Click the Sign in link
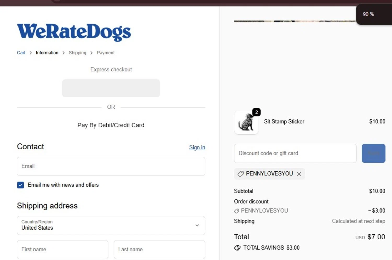Image resolution: width=392 pixels, height=260 pixels. [197, 147]
